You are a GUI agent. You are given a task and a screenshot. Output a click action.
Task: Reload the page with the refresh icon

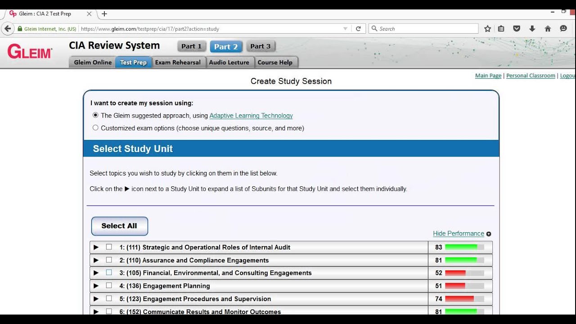(x=358, y=29)
